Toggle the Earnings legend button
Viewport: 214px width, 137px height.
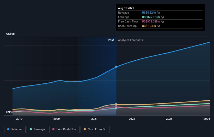click(x=37, y=129)
